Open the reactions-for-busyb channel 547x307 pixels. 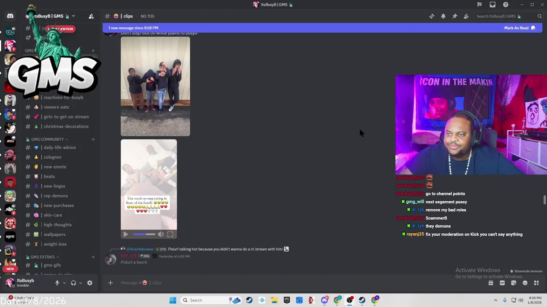click(60, 97)
